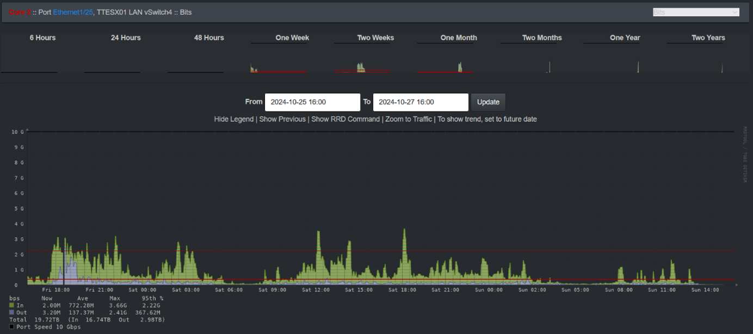Click the From date input field
753x334 pixels.
click(x=312, y=102)
